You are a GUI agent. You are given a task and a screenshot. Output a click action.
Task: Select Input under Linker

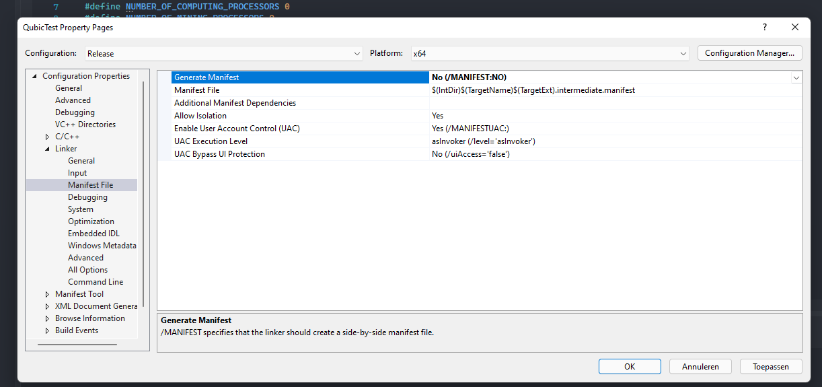[x=77, y=173]
